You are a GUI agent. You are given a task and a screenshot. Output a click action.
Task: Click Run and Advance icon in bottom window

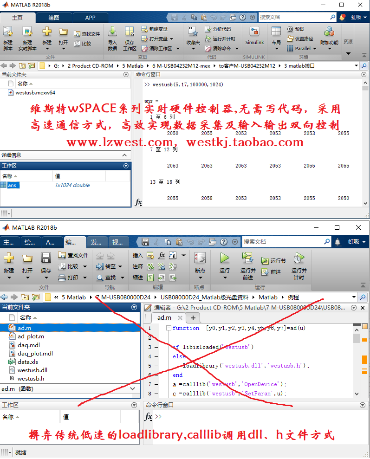coord(247,258)
